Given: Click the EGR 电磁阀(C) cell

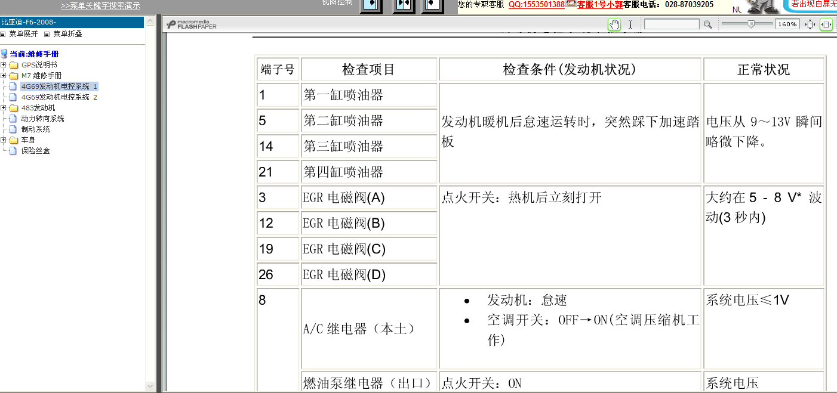Looking at the screenshot, I should pyautogui.click(x=369, y=249).
